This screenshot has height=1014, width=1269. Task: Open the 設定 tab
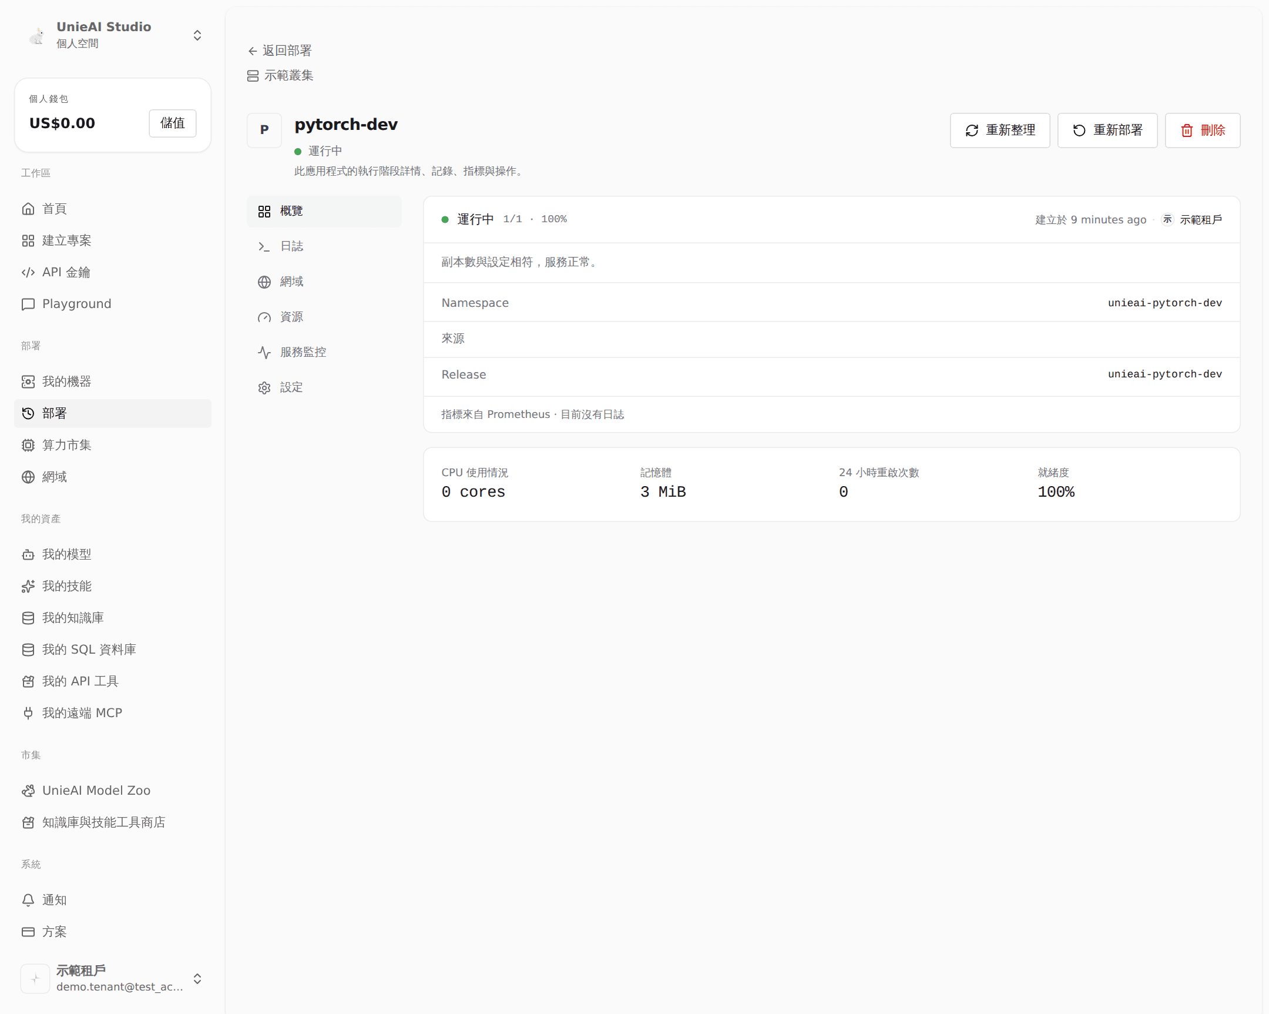[x=324, y=387]
